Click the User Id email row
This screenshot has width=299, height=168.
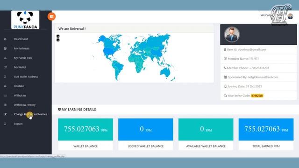point(258,49)
